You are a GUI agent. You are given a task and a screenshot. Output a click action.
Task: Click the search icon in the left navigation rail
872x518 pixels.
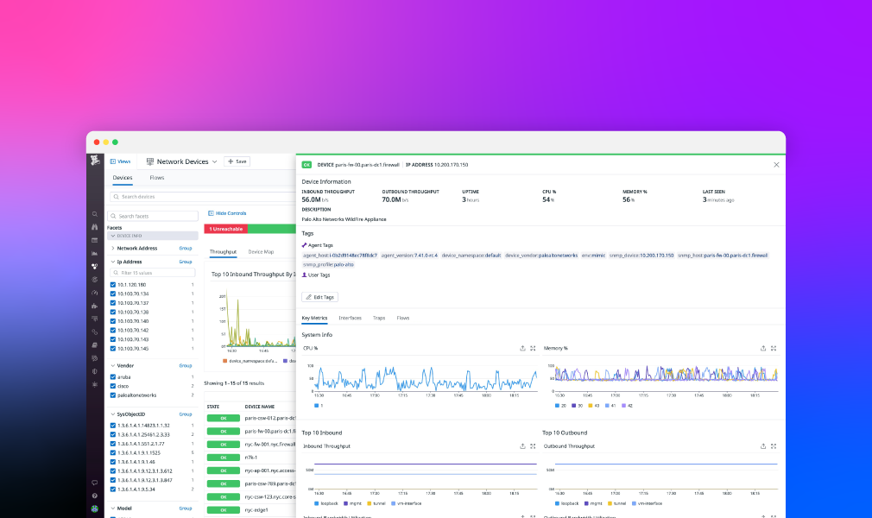(x=95, y=213)
